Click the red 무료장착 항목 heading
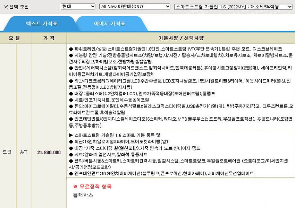This screenshot has width=295, height=208. (x=92, y=187)
